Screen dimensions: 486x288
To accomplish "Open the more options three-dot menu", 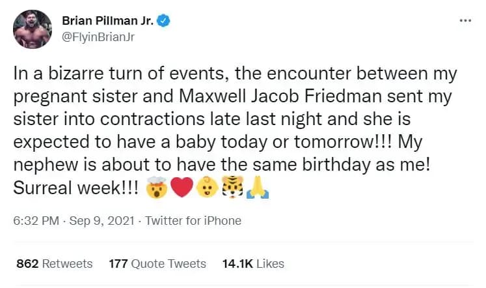I will 465,20.
